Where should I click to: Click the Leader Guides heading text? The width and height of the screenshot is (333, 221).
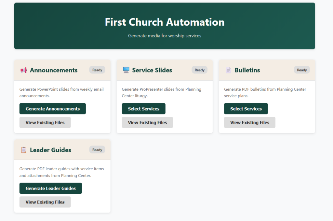coord(50,150)
